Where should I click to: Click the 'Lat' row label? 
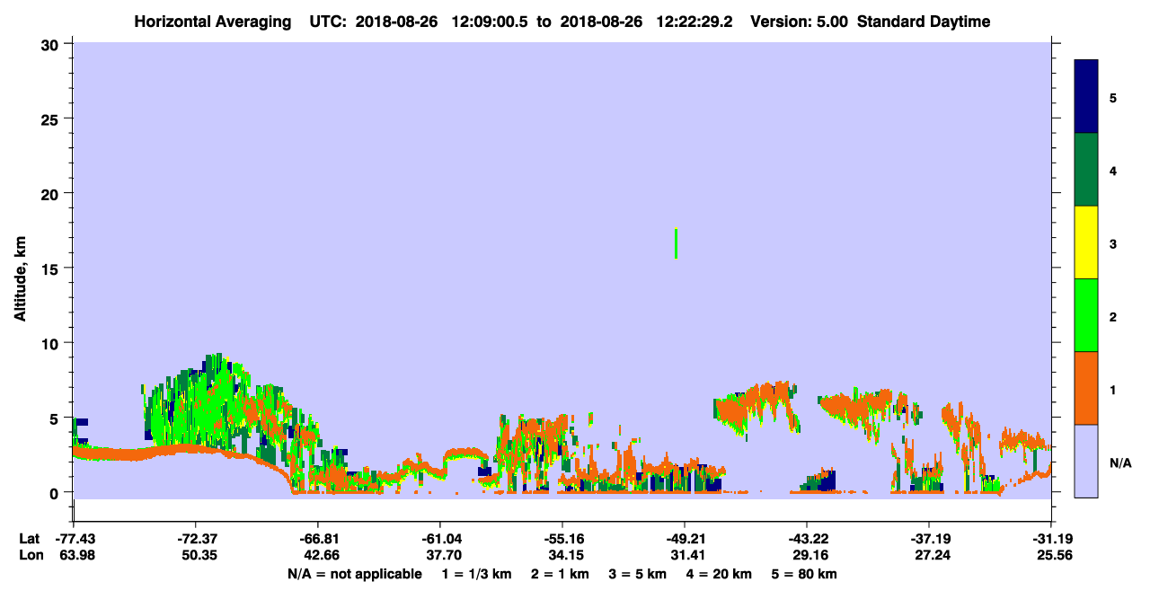coord(30,539)
